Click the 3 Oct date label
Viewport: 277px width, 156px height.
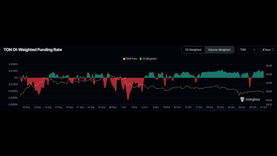click(134, 107)
